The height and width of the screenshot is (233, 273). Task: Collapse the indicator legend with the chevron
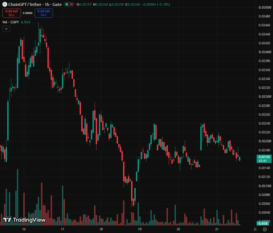click(6, 29)
